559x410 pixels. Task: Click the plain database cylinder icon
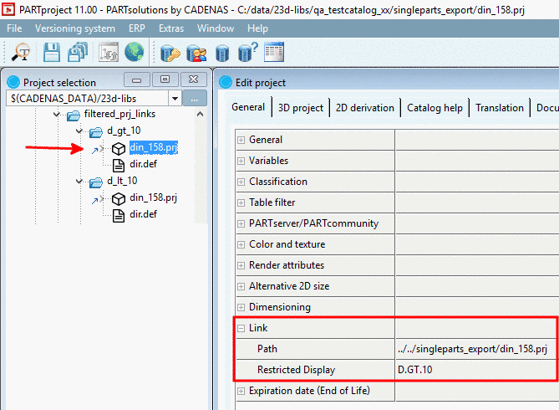pyautogui.click(x=222, y=54)
